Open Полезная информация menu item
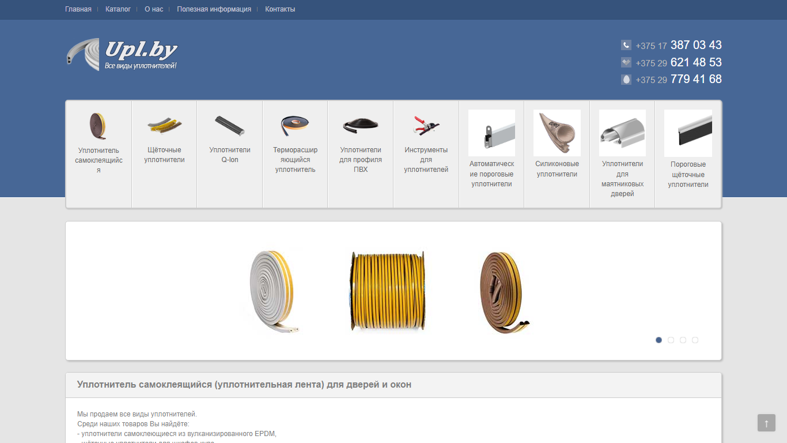The width and height of the screenshot is (787, 443). [214, 9]
